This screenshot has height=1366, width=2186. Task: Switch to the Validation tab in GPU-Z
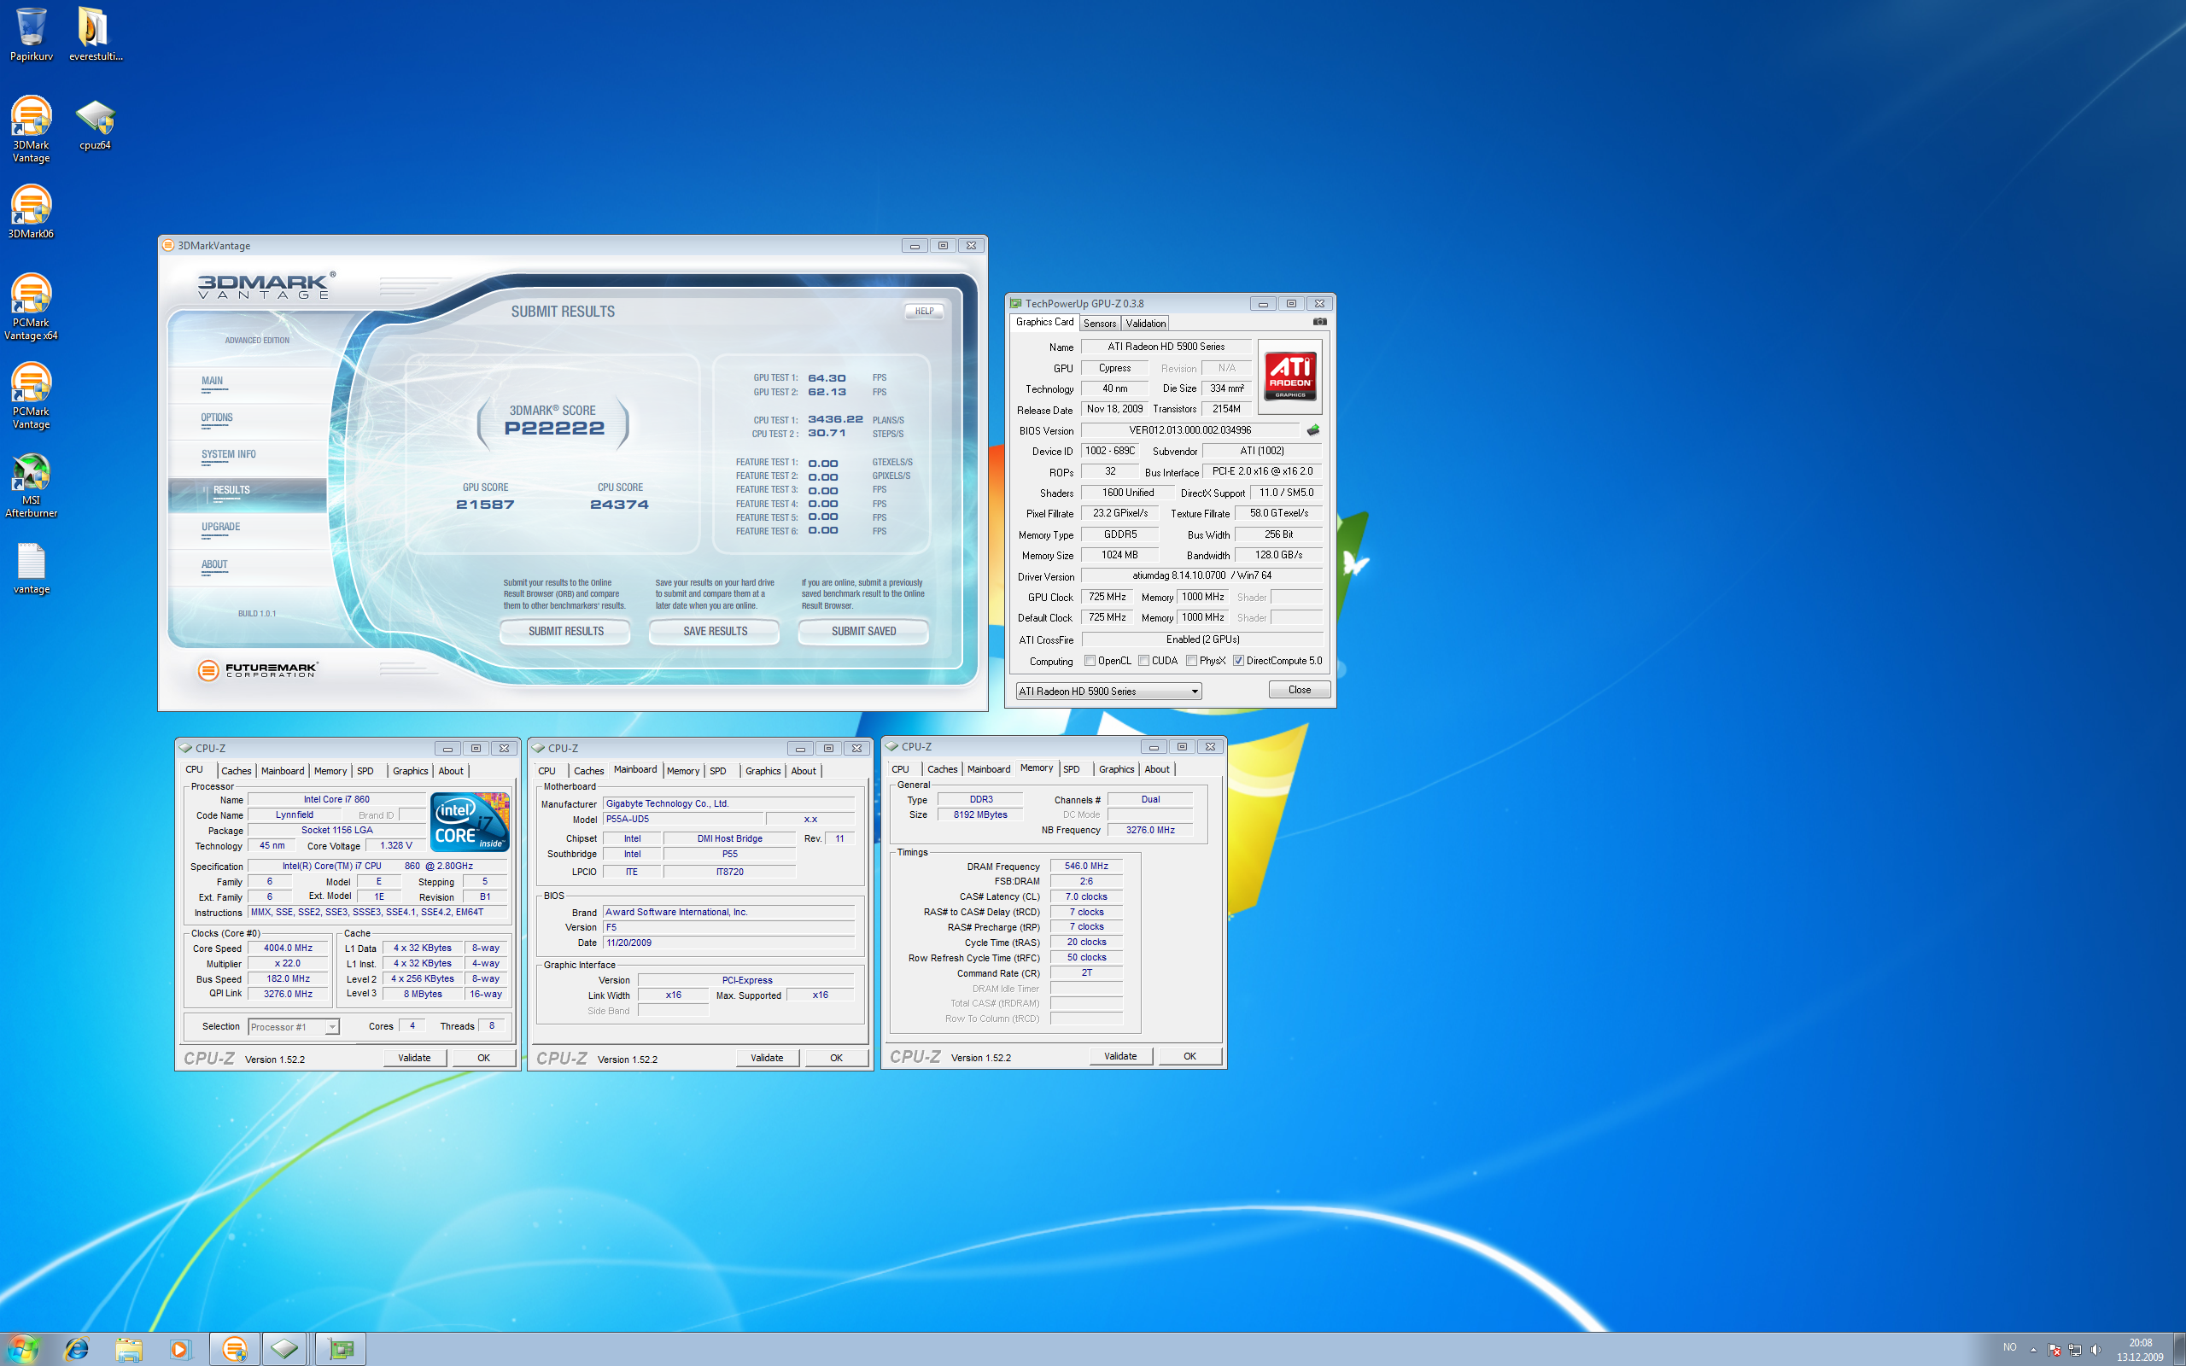click(1145, 323)
